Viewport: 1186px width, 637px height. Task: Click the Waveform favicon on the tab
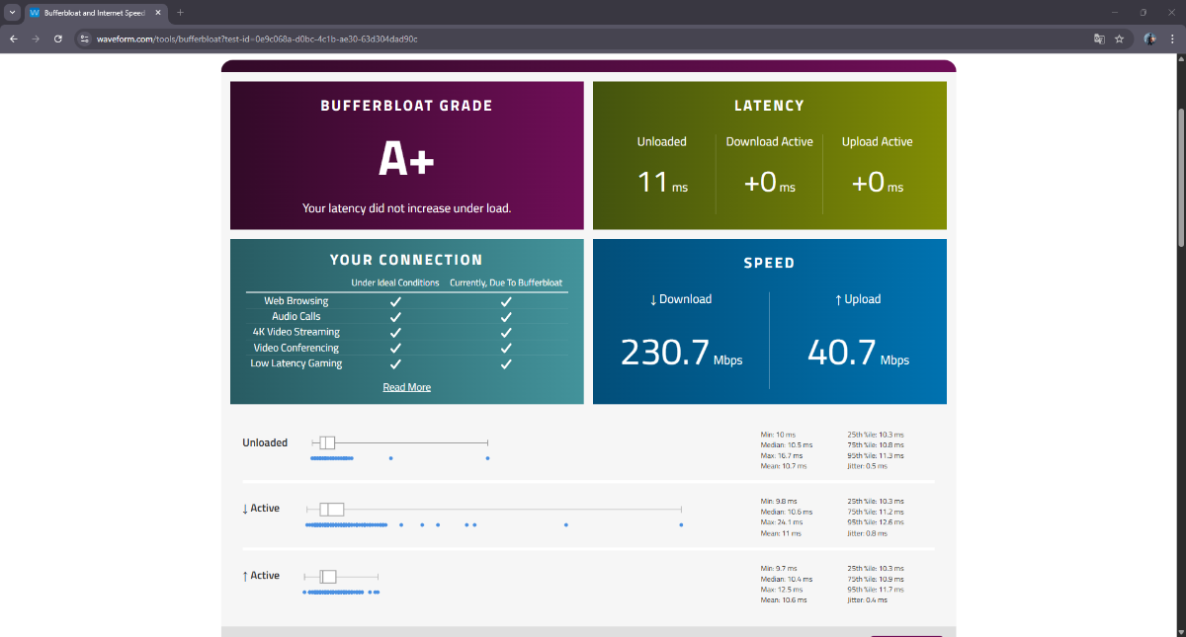35,12
